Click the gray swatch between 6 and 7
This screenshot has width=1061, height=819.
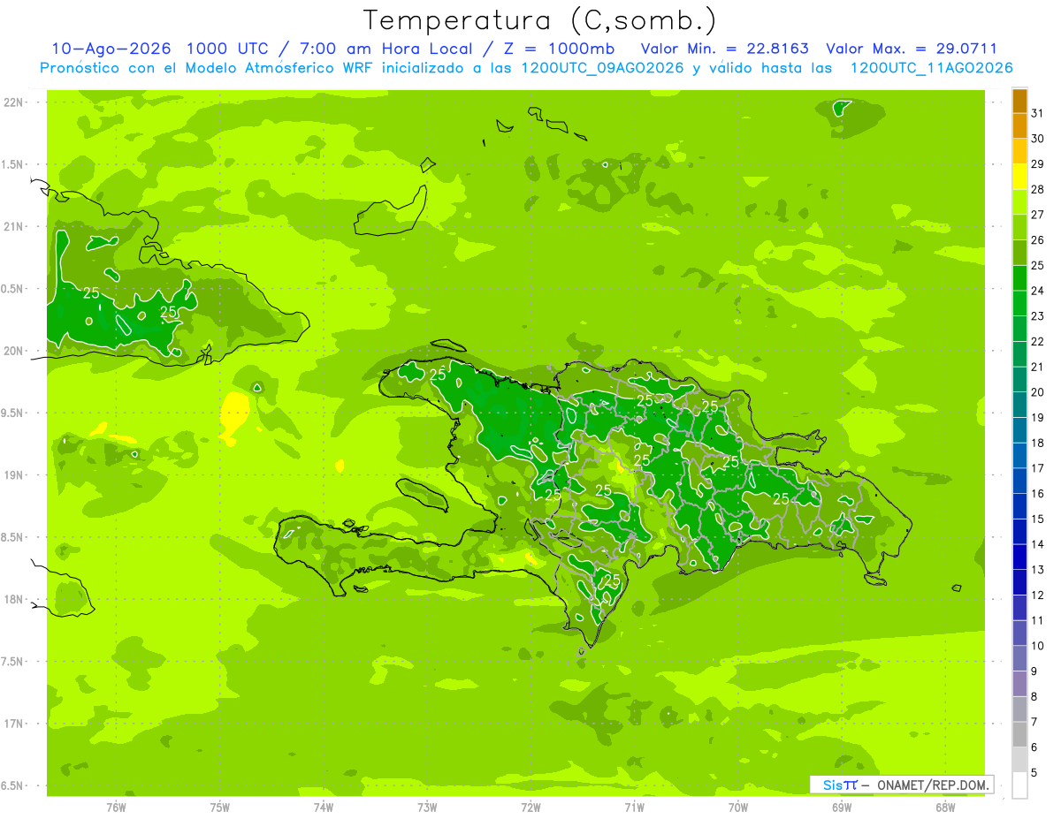1019,734
